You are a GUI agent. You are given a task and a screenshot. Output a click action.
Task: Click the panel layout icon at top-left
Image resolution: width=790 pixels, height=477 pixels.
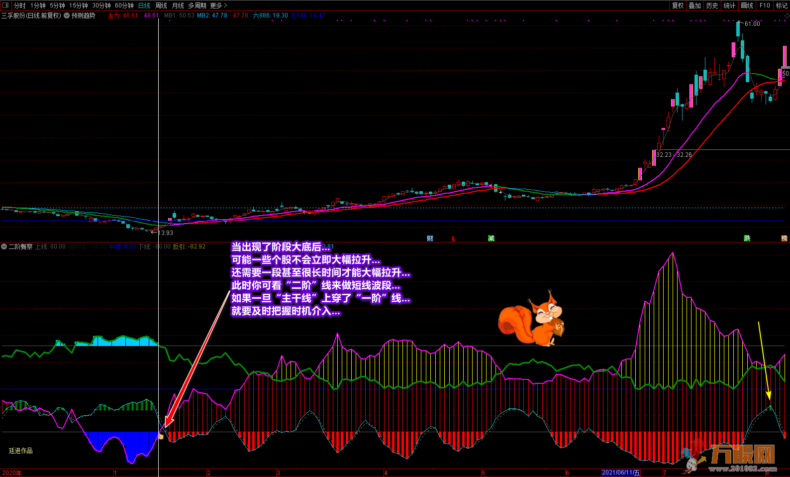click(5, 5)
